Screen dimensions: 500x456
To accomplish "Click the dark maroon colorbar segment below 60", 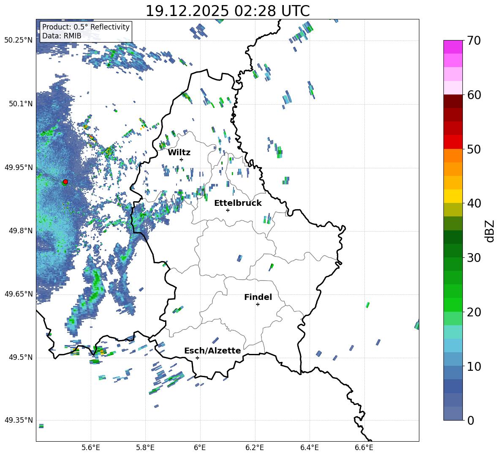I will pyautogui.click(x=453, y=101).
